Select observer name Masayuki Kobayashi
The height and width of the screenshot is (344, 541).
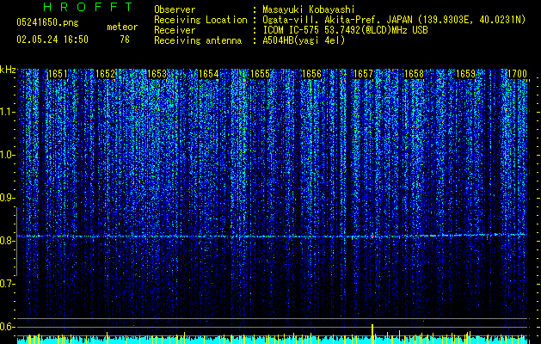[309, 9]
